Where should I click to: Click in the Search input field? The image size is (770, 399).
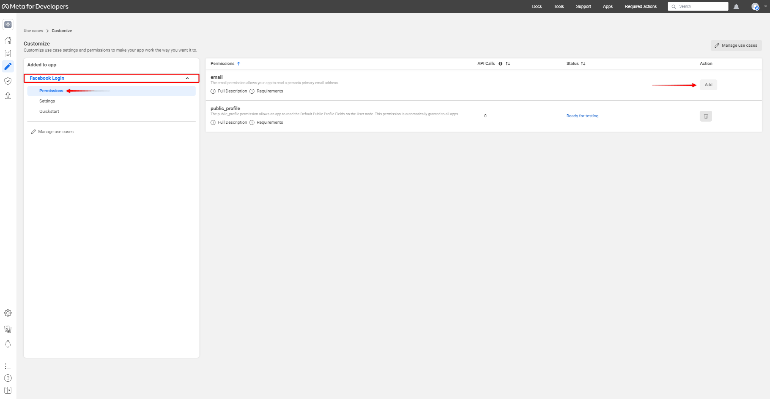point(698,6)
